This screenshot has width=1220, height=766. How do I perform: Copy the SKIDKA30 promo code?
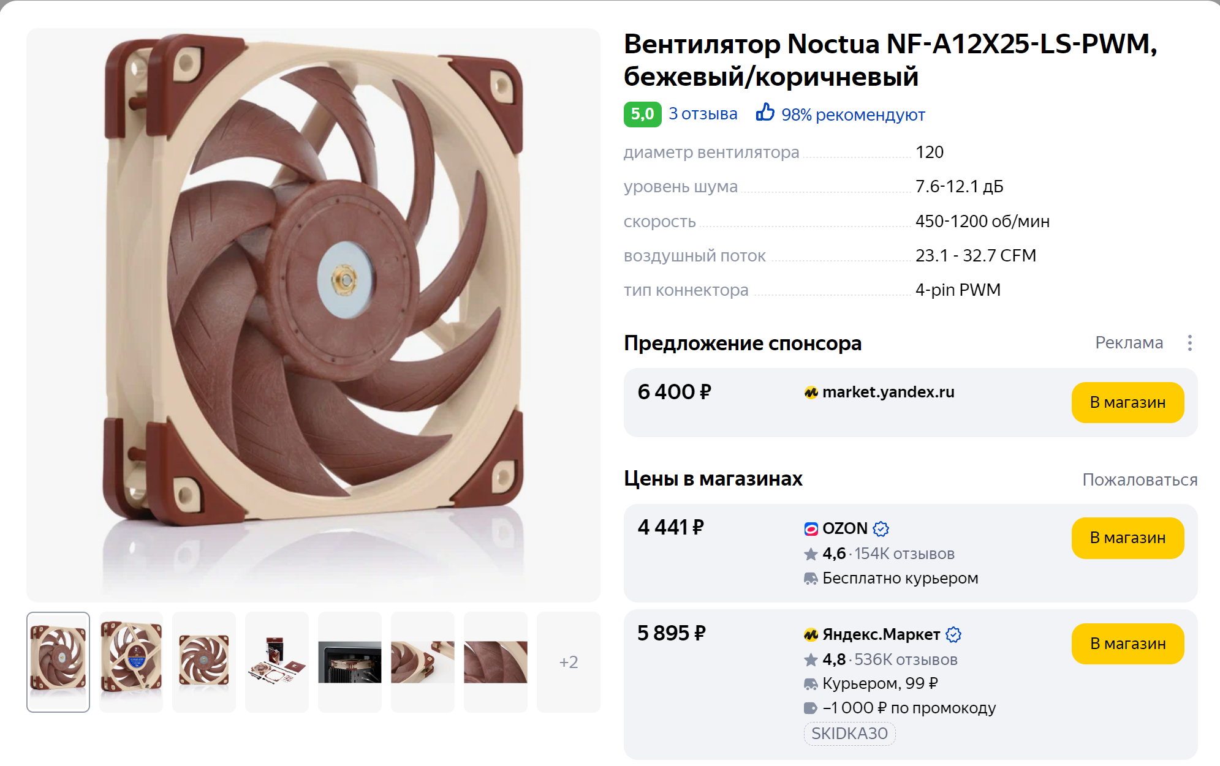click(x=849, y=733)
